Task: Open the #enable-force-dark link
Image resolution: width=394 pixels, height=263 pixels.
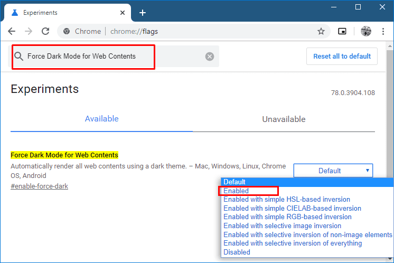Action: pyautogui.click(x=39, y=186)
